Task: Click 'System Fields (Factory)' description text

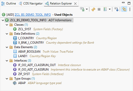Action: (48, 29)
